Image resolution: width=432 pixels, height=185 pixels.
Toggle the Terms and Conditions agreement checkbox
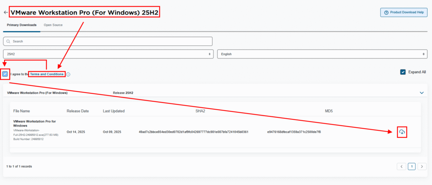click(5, 74)
